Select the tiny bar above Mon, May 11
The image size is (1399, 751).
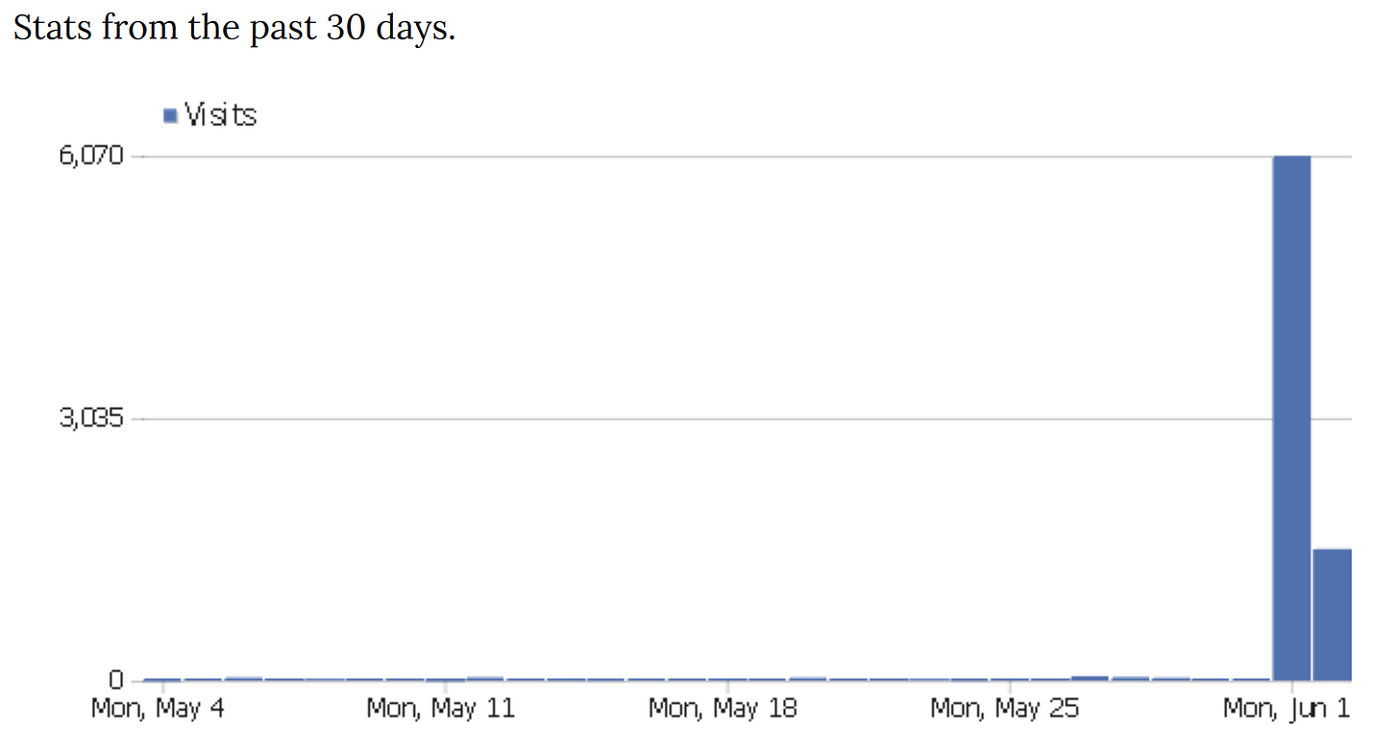(445, 679)
